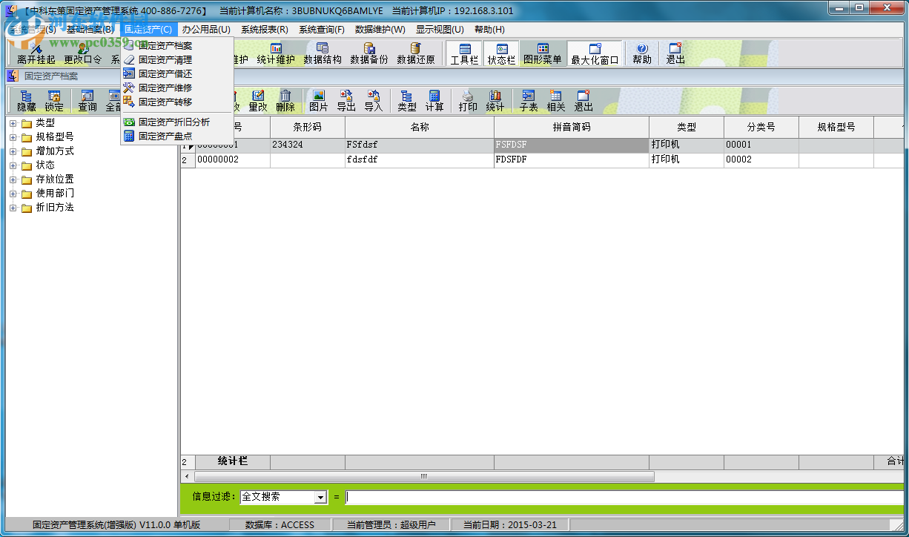Image resolution: width=909 pixels, height=537 pixels.
Task: Toggle the 图形菜单 button
Action: coord(543,53)
